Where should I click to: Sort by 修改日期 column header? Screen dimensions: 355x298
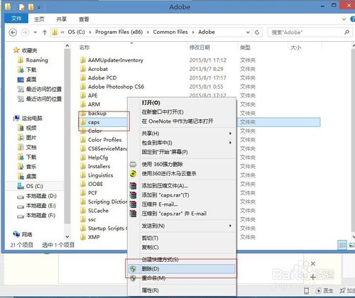pos(200,48)
